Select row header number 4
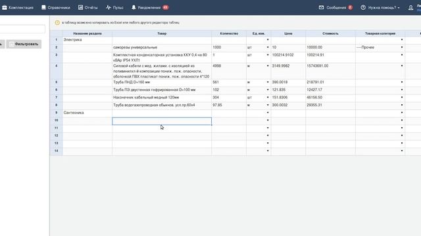The width and height of the screenshot is (421, 236). coord(56,71)
